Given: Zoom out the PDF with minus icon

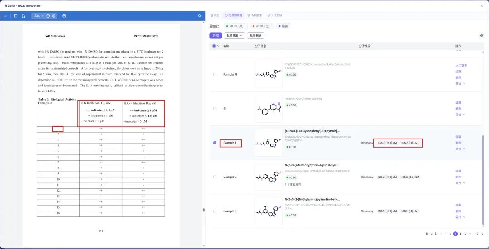Looking at the screenshot, I should (x=48, y=16).
